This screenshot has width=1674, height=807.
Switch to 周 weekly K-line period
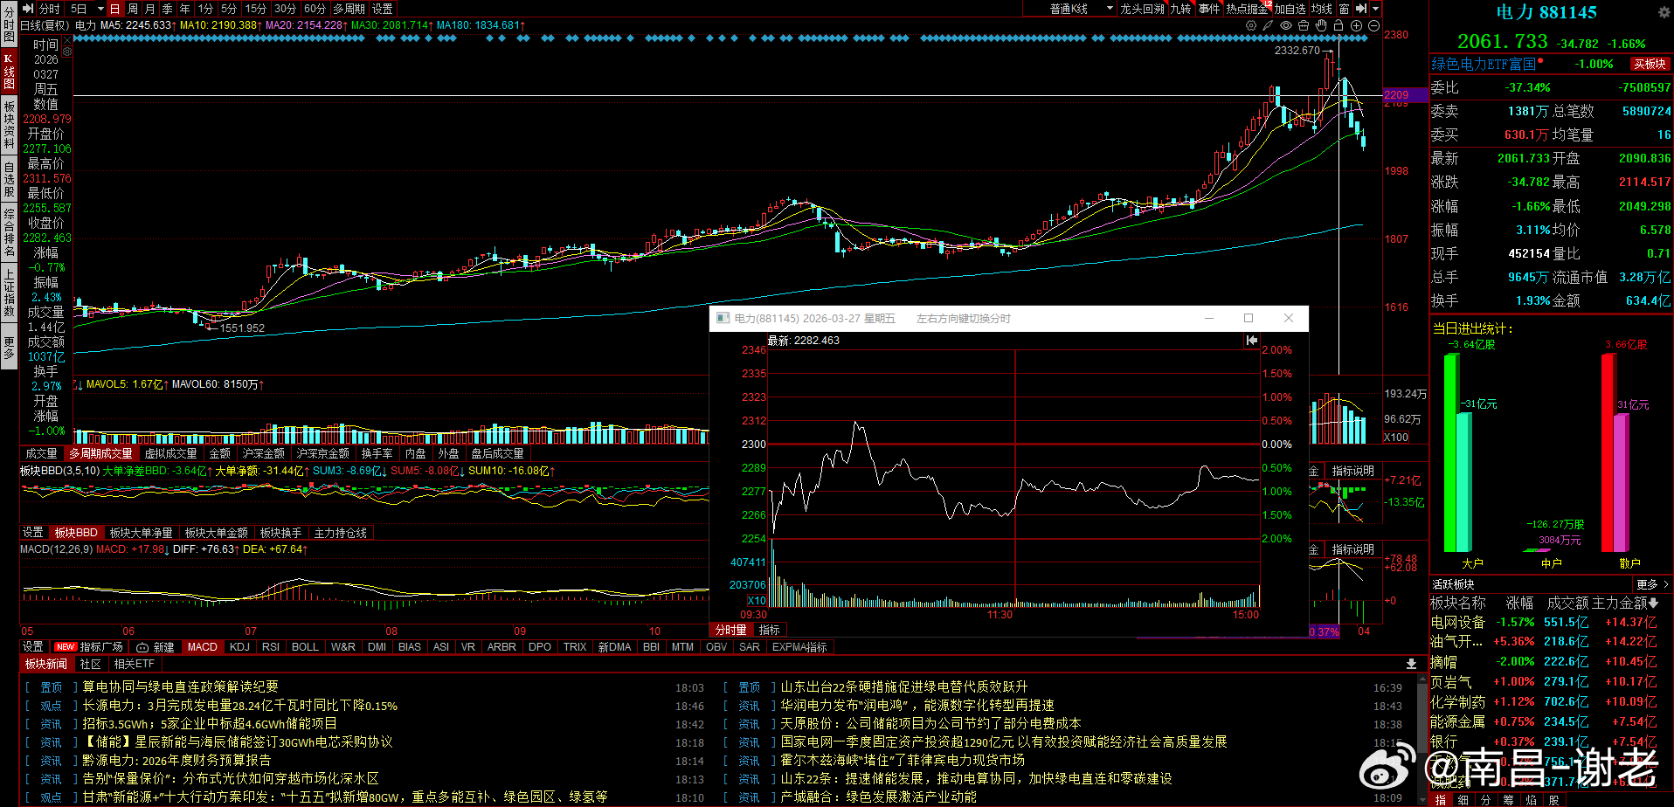tap(133, 9)
